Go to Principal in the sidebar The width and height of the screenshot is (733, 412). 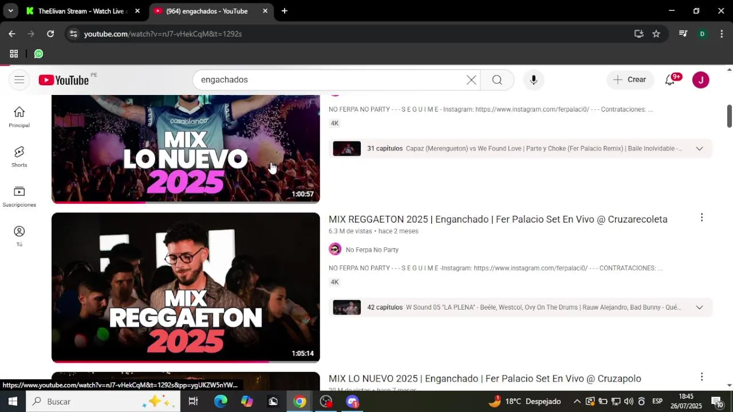[x=19, y=117]
